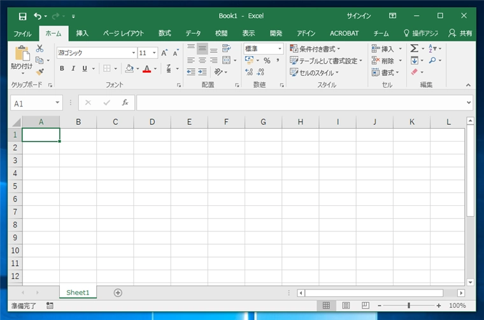Open セルのスタイル dropdown
Image resolution: width=484 pixels, height=320 pixels.
pyautogui.click(x=314, y=73)
